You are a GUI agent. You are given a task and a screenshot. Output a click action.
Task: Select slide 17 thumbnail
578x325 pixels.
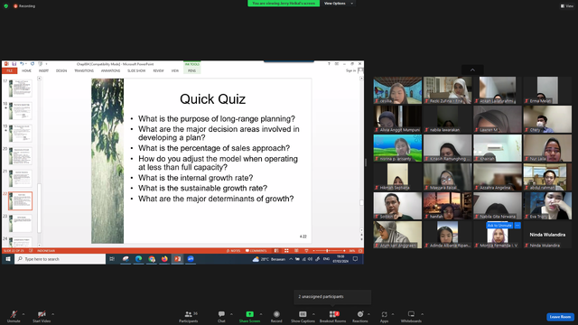pyautogui.click(x=21, y=88)
